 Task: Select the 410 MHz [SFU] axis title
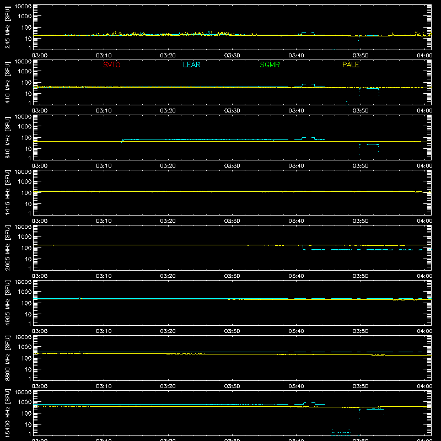[x=8, y=82]
